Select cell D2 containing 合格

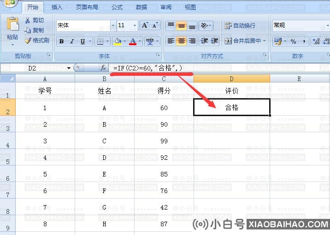(x=232, y=107)
